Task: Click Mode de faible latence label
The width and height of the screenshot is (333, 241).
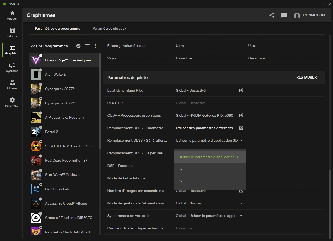Action: coord(126,178)
